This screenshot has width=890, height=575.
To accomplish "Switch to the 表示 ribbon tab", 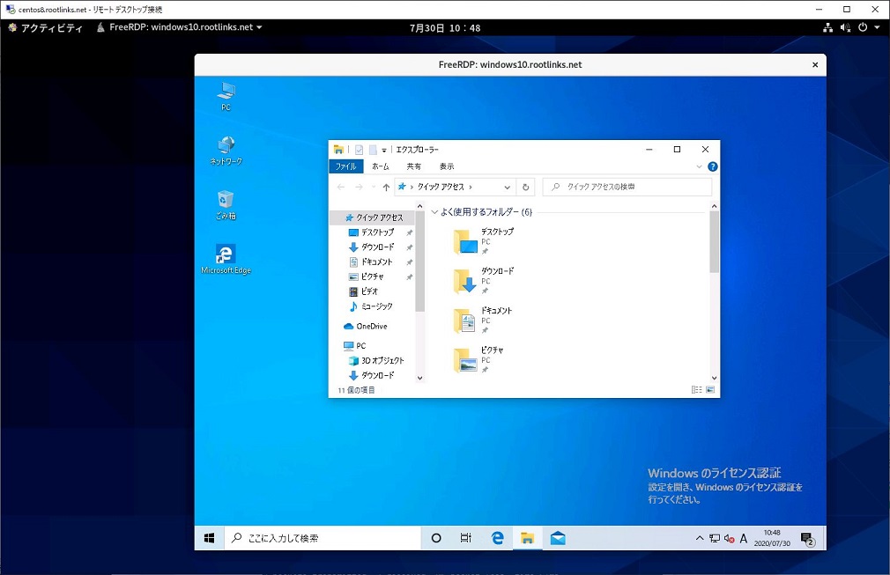I will tap(447, 166).
